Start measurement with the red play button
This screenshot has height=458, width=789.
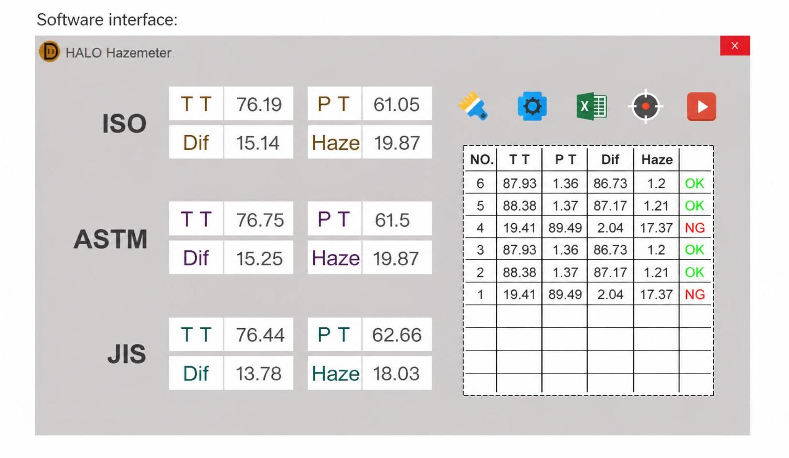pyautogui.click(x=701, y=106)
